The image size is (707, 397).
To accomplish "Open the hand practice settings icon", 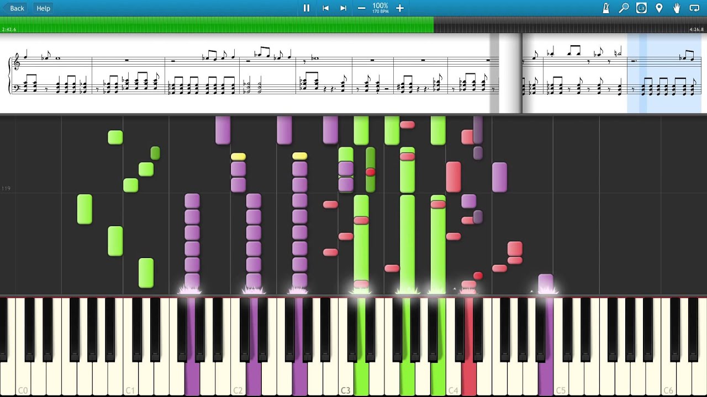I will (x=677, y=8).
